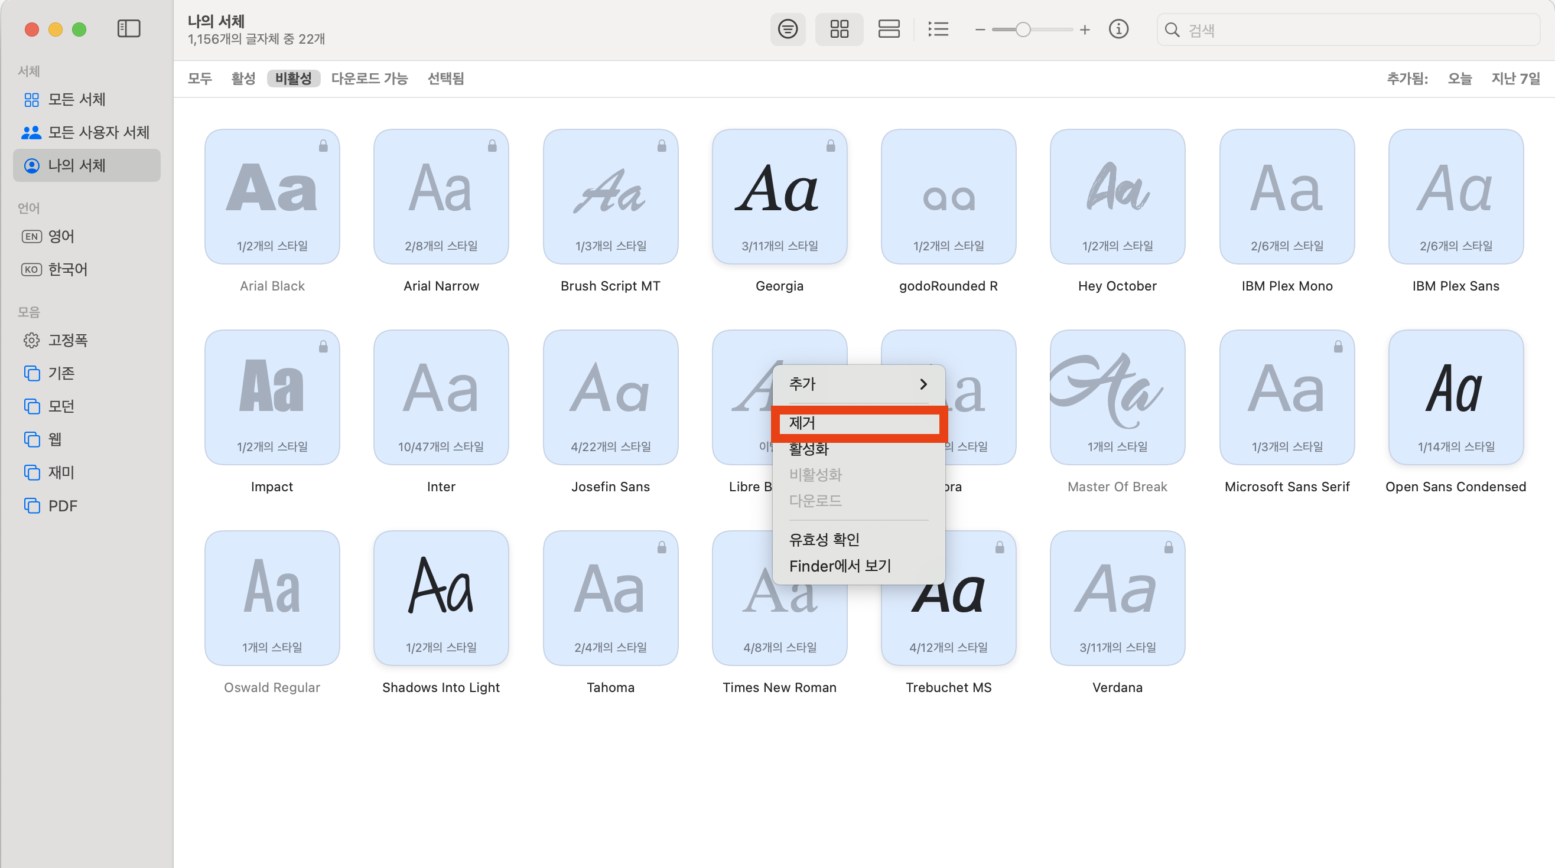Click the filter button in toolbar
This screenshot has height=868, width=1555.
pyautogui.click(x=787, y=29)
